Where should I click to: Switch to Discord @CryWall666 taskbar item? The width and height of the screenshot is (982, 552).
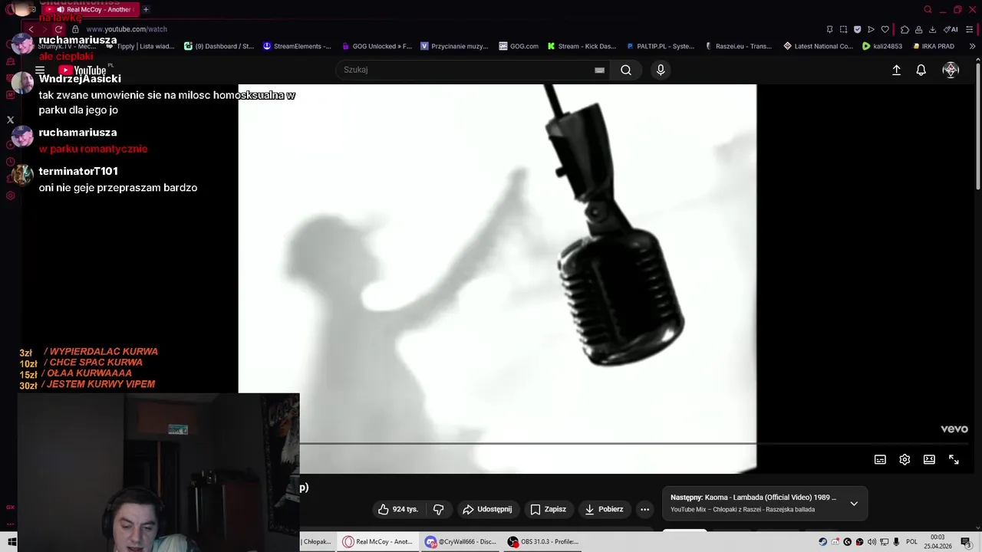click(x=461, y=542)
